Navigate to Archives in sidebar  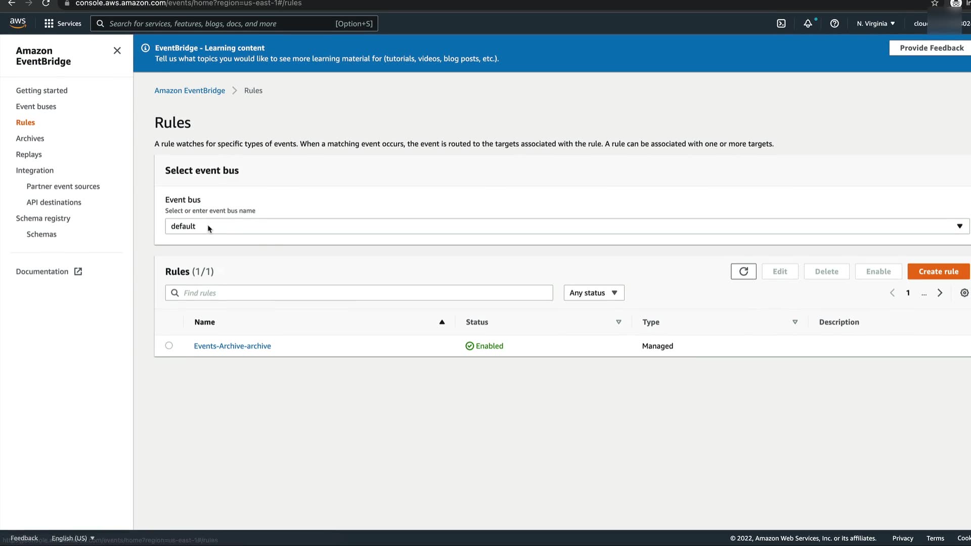point(30,139)
